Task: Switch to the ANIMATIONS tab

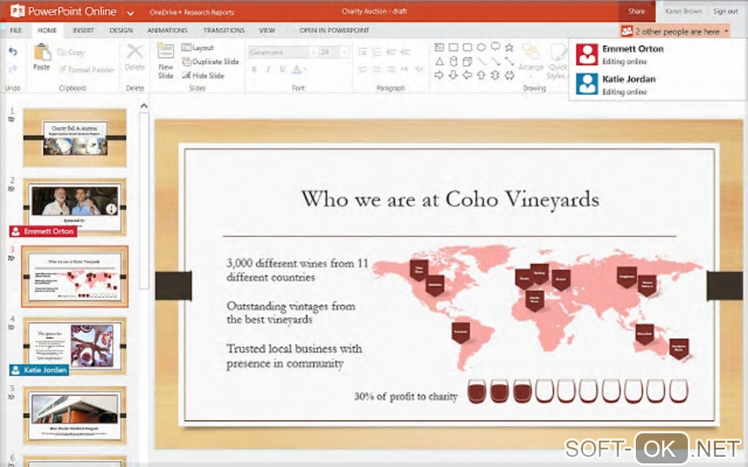Action: coord(167,30)
